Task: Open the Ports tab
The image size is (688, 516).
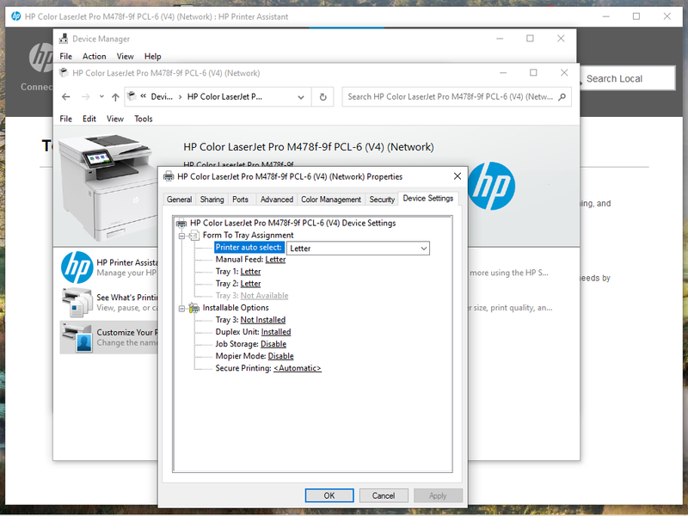Action: click(x=240, y=200)
